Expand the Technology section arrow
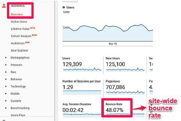This screenshot has width=181, height=121. click(6, 86)
